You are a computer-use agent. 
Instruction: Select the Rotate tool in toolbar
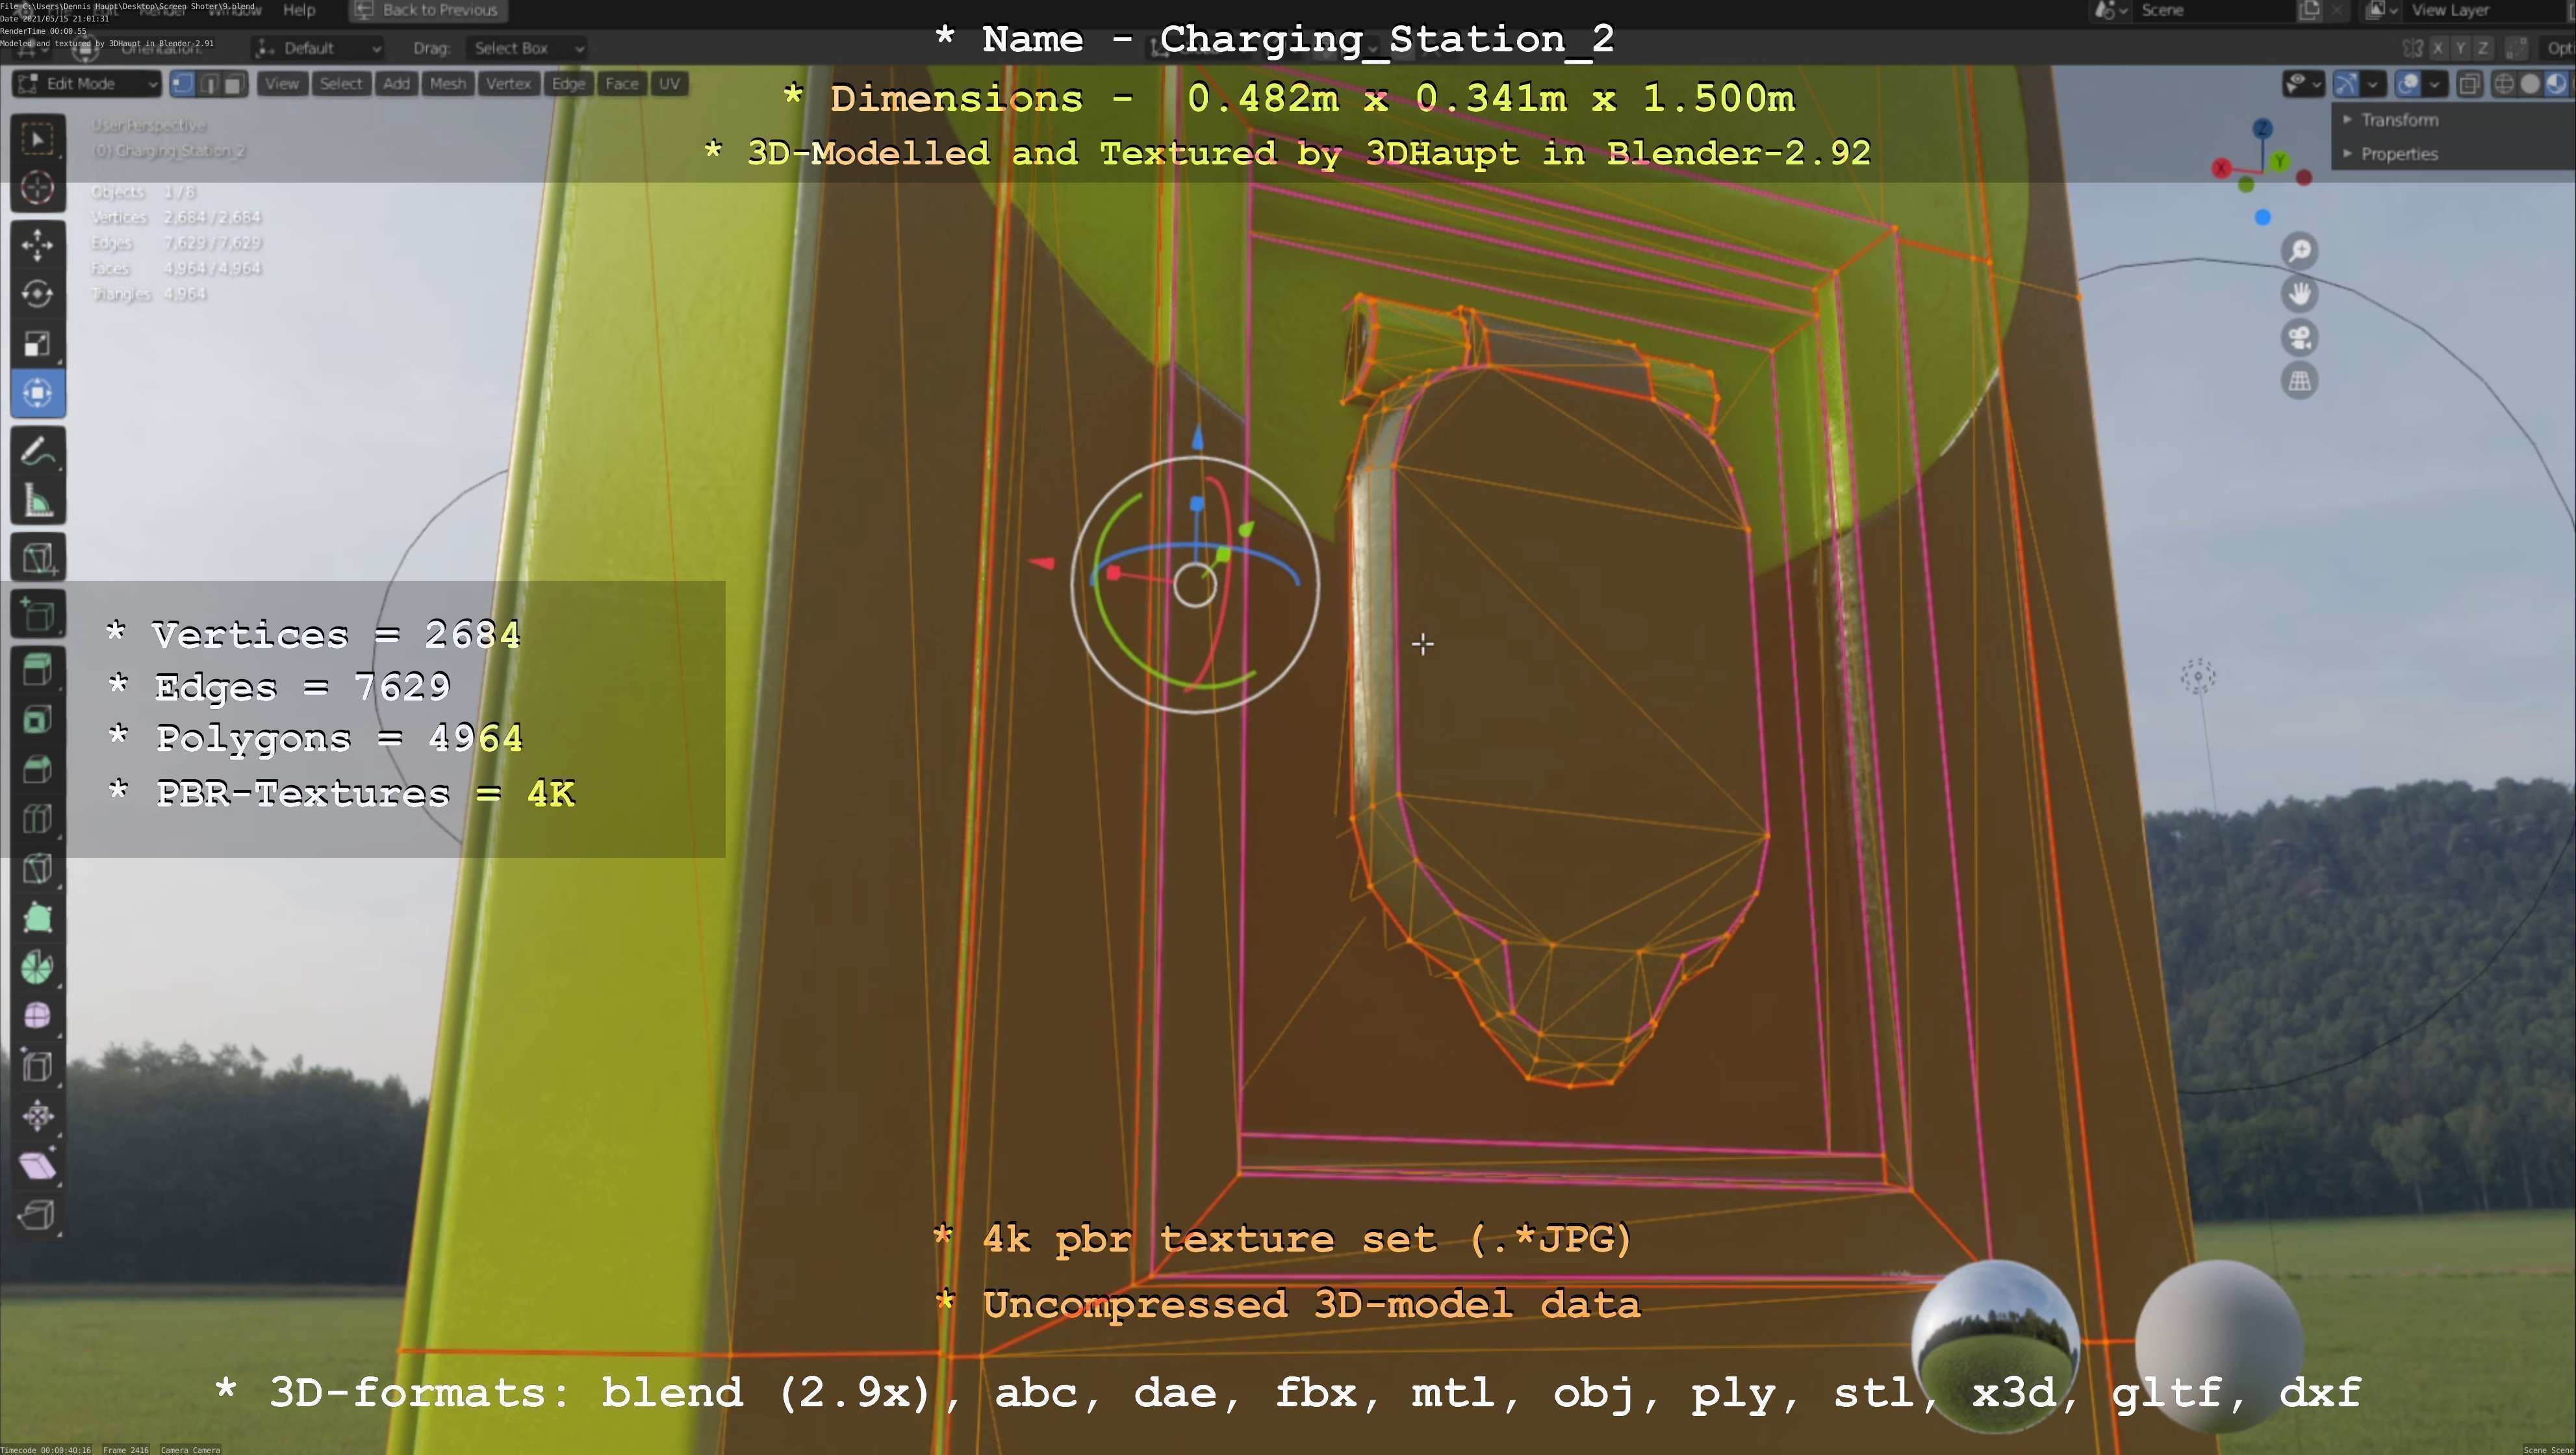click(x=38, y=294)
